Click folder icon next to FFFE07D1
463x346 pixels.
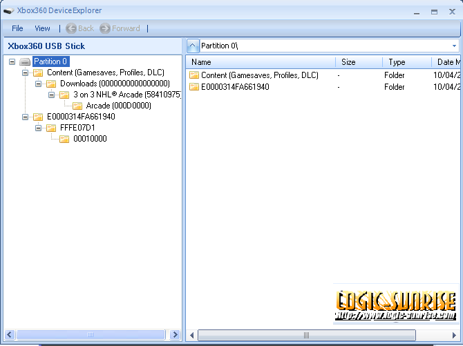point(51,128)
